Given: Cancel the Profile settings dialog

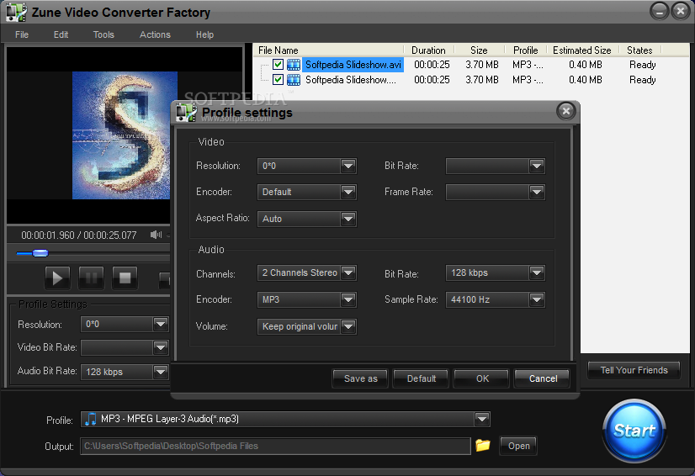Looking at the screenshot, I should click(542, 379).
